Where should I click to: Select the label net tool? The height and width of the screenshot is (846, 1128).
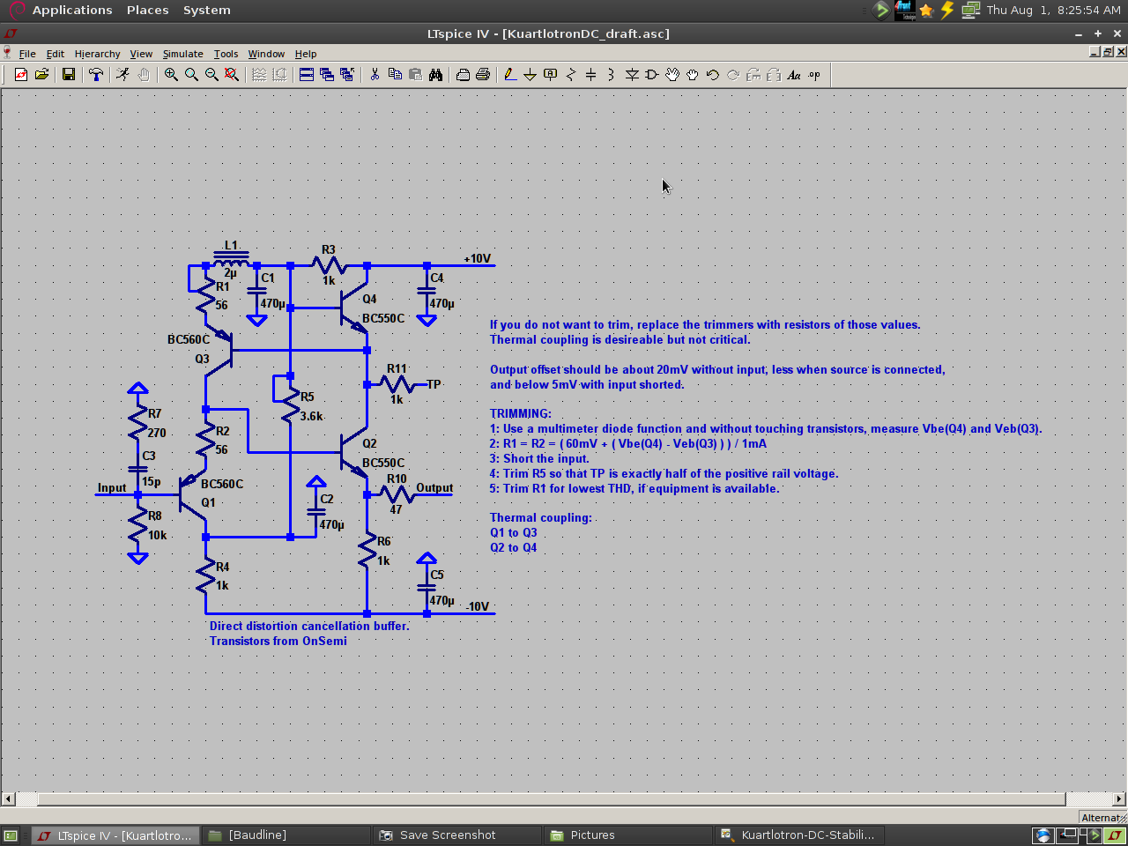coord(551,75)
